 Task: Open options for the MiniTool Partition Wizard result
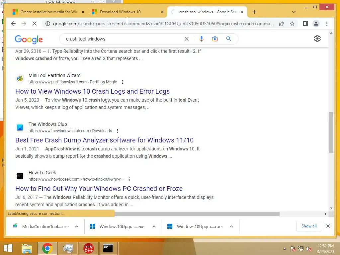[x=123, y=82]
